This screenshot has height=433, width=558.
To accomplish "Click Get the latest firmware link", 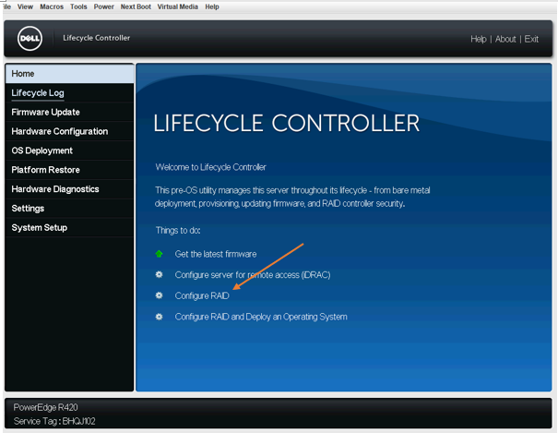I will pyautogui.click(x=216, y=254).
